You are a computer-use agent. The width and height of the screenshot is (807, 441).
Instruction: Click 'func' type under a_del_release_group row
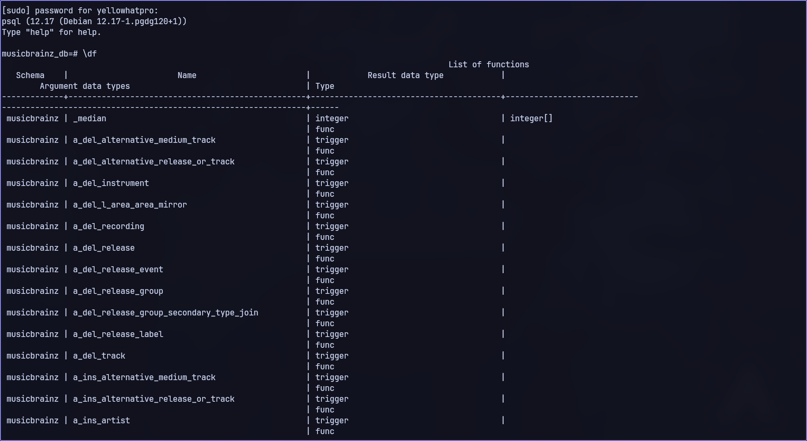coord(325,302)
